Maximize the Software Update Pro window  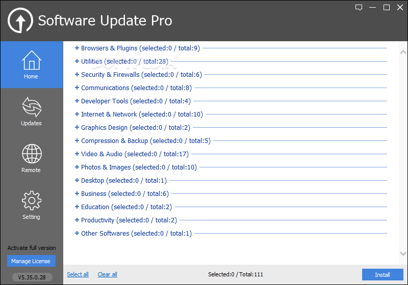387,8
